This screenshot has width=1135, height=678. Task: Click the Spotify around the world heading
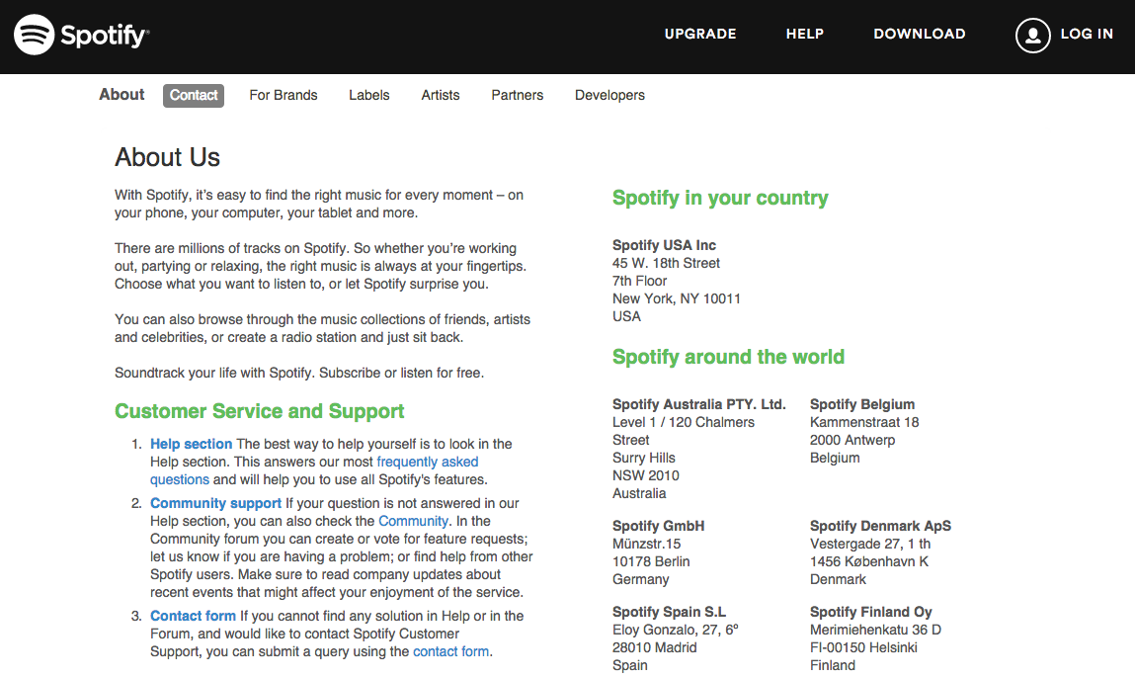tap(728, 357)
